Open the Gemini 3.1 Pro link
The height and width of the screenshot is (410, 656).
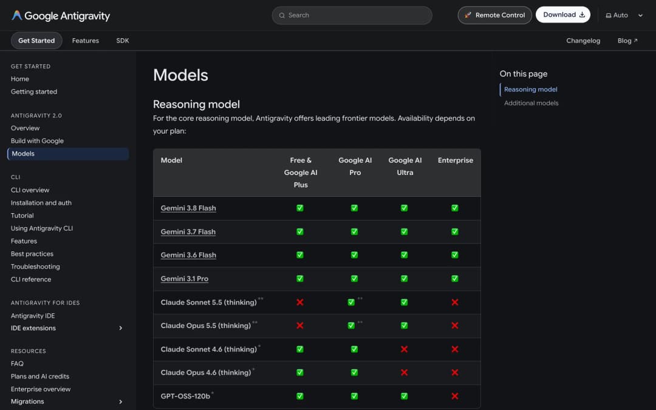[x=185, y=279]
